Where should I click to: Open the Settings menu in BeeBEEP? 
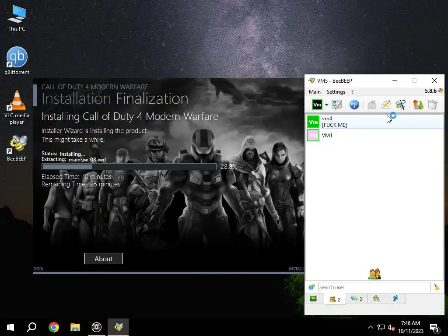[x=336, y=92]
